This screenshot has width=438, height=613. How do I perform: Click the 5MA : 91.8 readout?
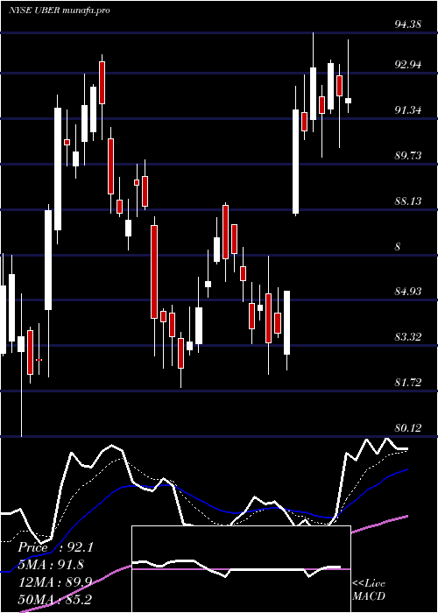click(x=51, y=565)
